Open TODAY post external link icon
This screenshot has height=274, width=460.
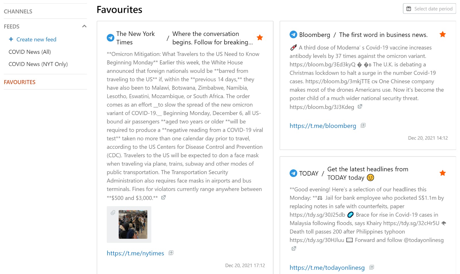coord(294,248)
